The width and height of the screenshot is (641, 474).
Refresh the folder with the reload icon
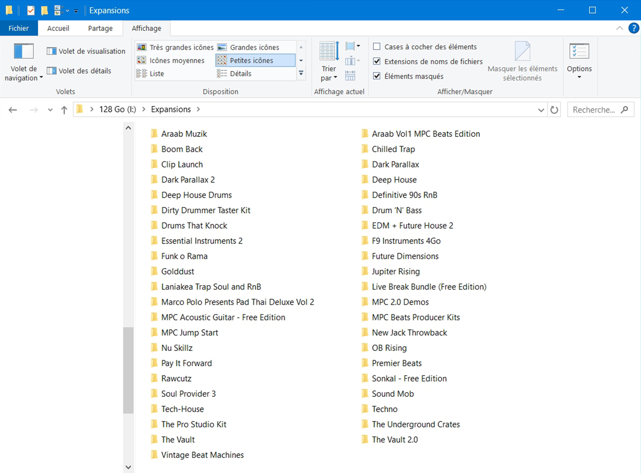(x=554, y=110)
